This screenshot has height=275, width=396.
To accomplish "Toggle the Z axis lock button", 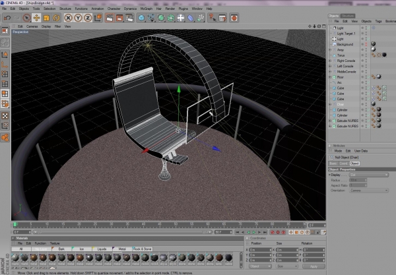I will [x=88, y=18].
